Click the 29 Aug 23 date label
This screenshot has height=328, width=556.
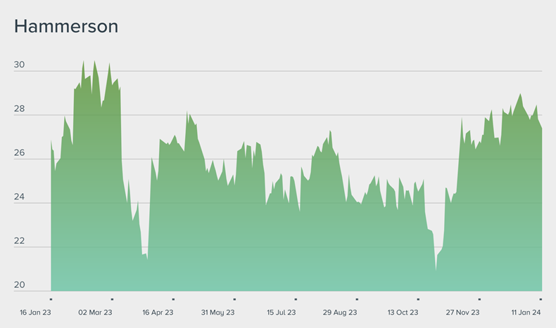tap(340, 313)
